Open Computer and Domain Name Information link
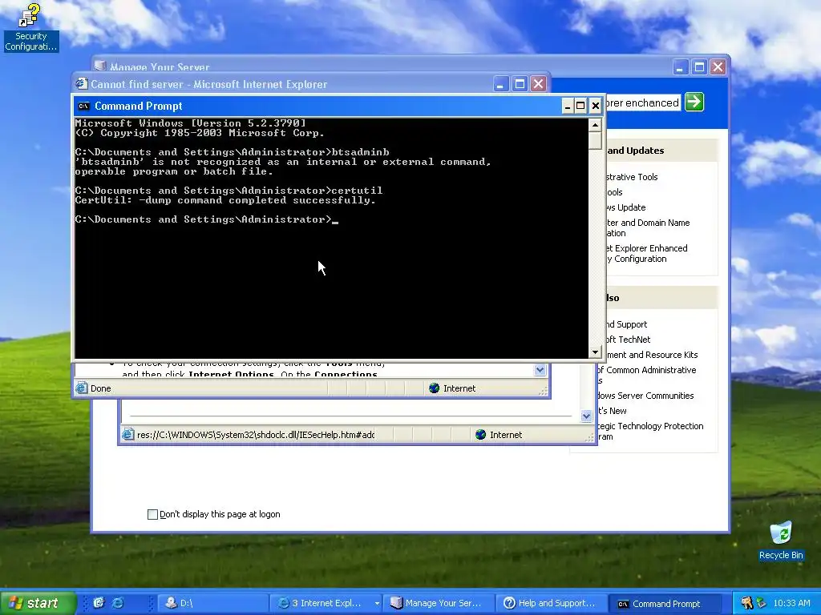 [x=647, y=227]
